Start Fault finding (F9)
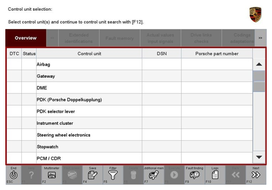Image resolution: width=272 pixels, height=190 pixels. click(x=194, y=175)
